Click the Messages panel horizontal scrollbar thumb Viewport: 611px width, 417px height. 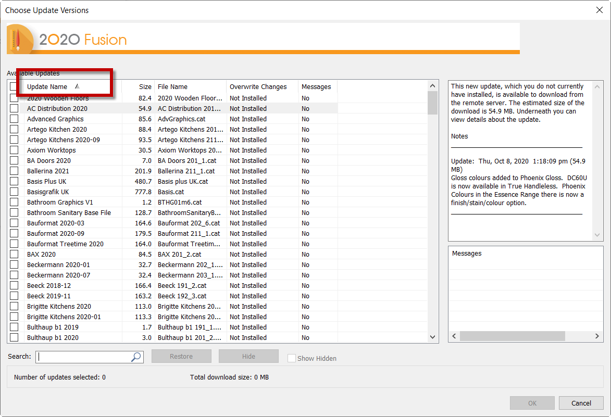(513, 336)
